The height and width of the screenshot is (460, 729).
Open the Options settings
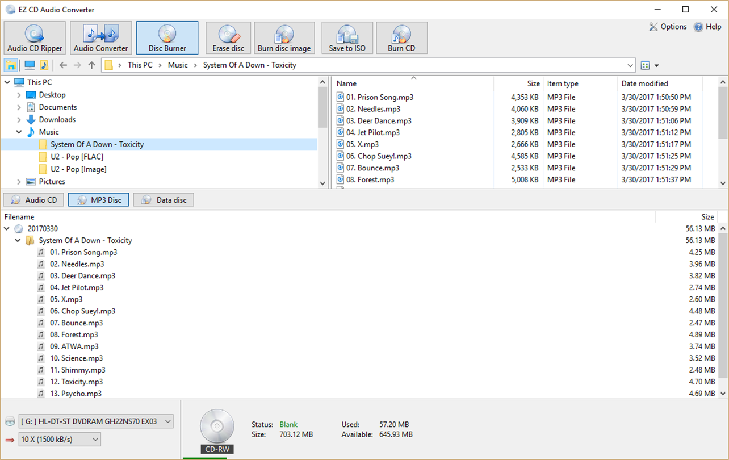tap(668, 27)
